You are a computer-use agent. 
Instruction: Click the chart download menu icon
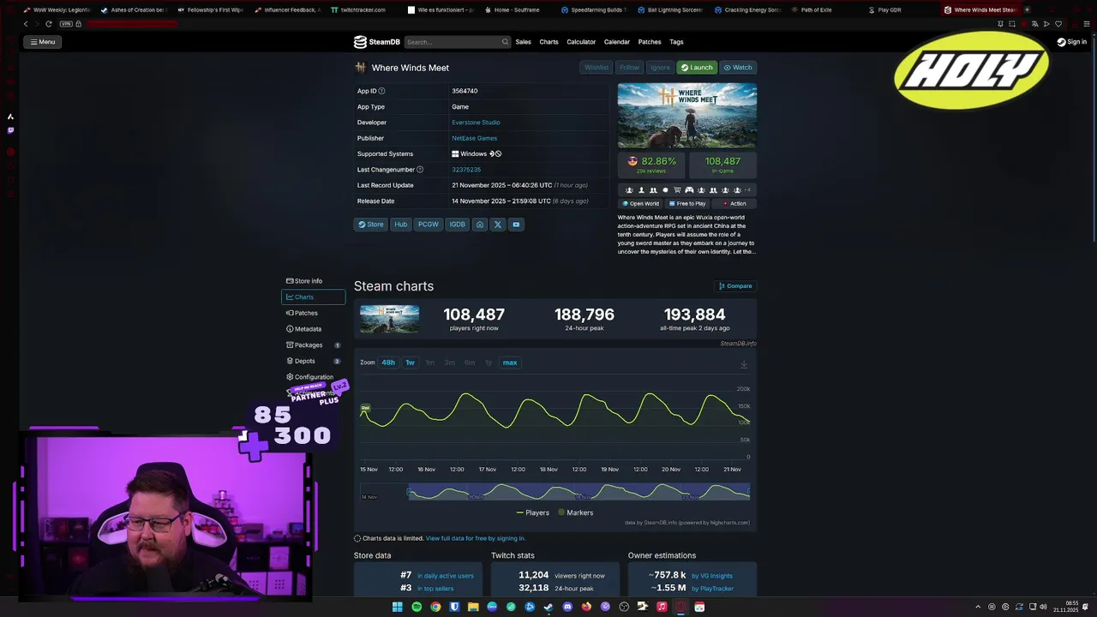[x=744, y=364]
